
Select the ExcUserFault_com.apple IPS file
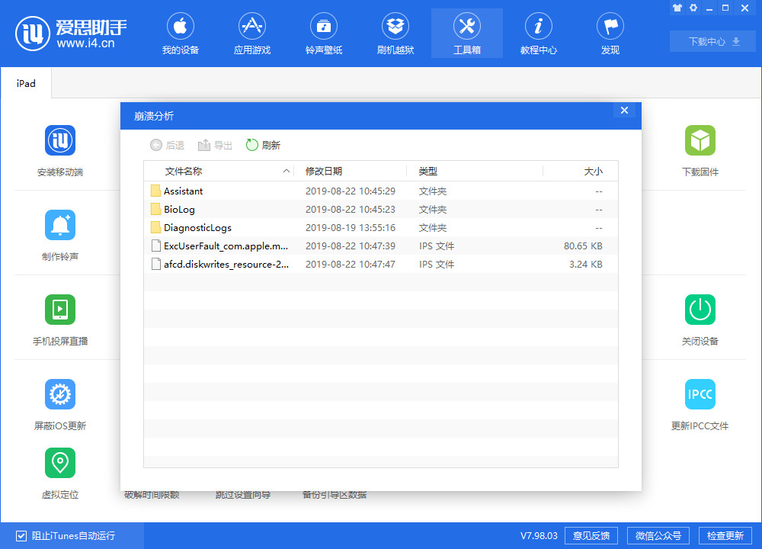point(226,246)
